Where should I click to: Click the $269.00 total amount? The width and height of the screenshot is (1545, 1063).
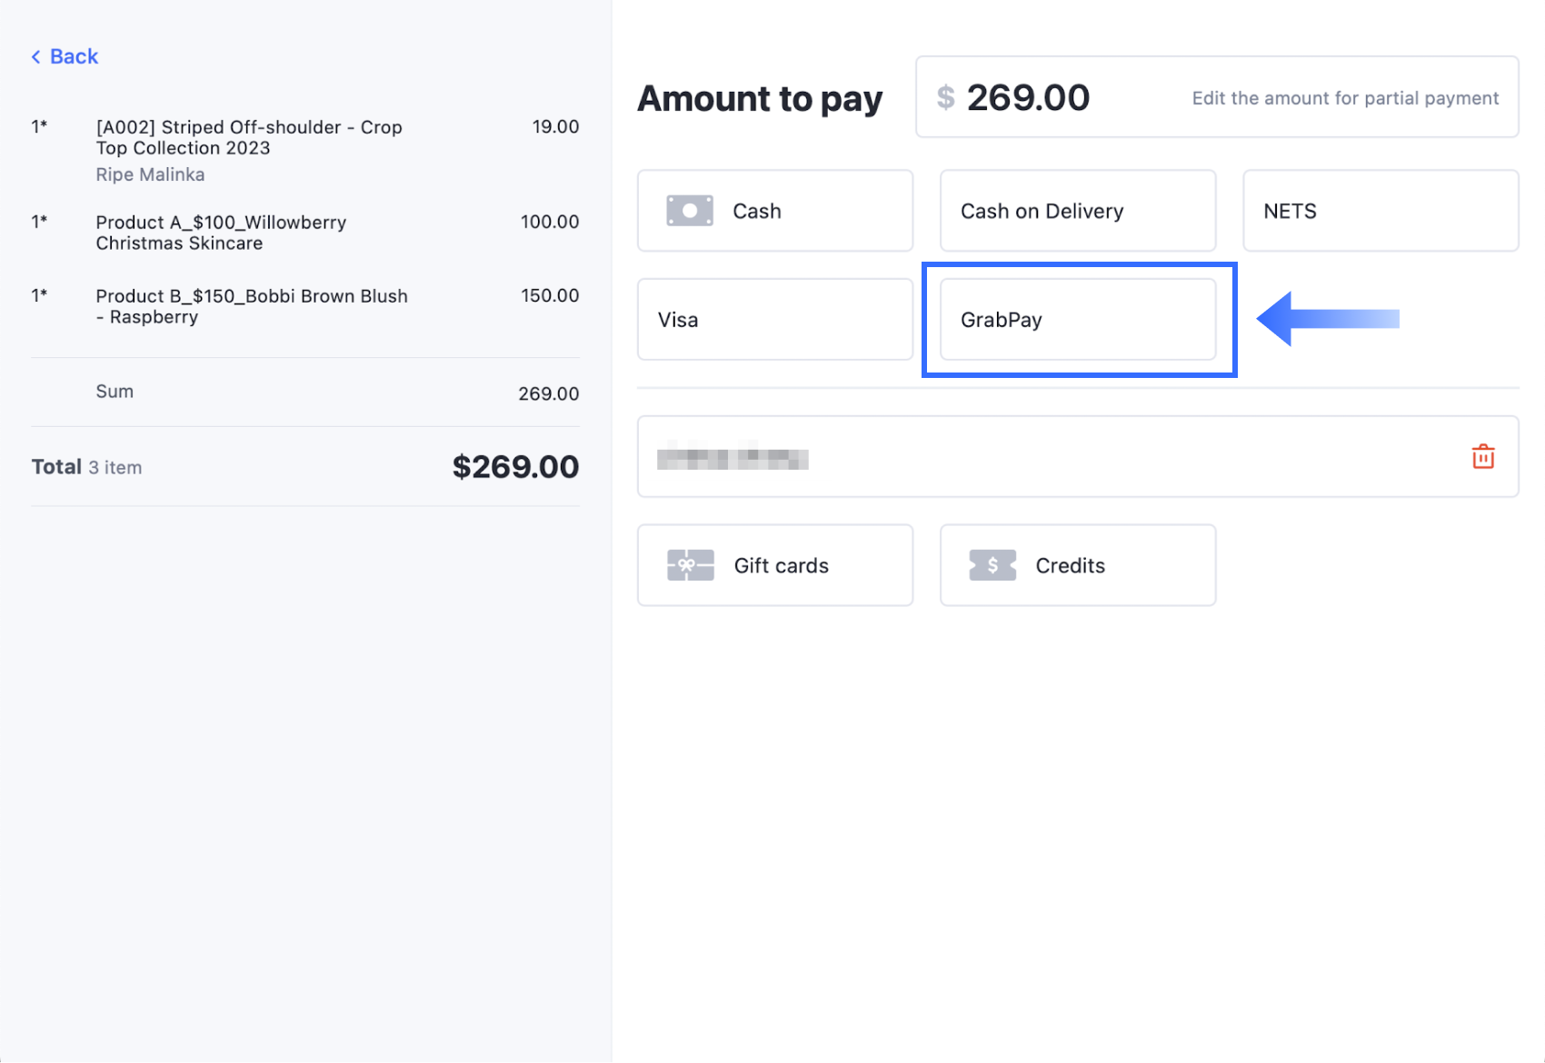515,467
